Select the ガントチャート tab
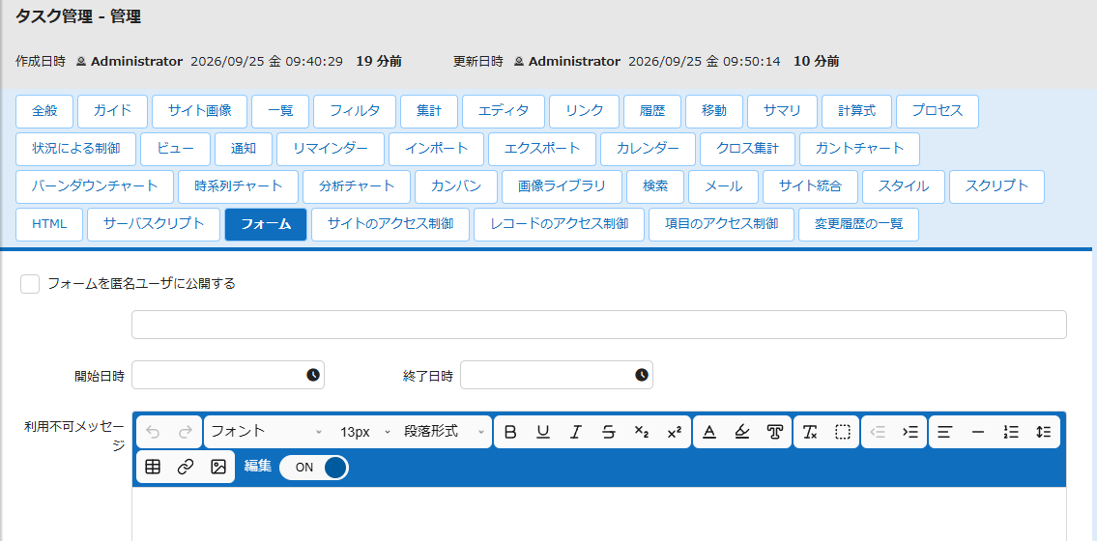1097x541 pixels. pyautogui.click(x=859, y=149)
